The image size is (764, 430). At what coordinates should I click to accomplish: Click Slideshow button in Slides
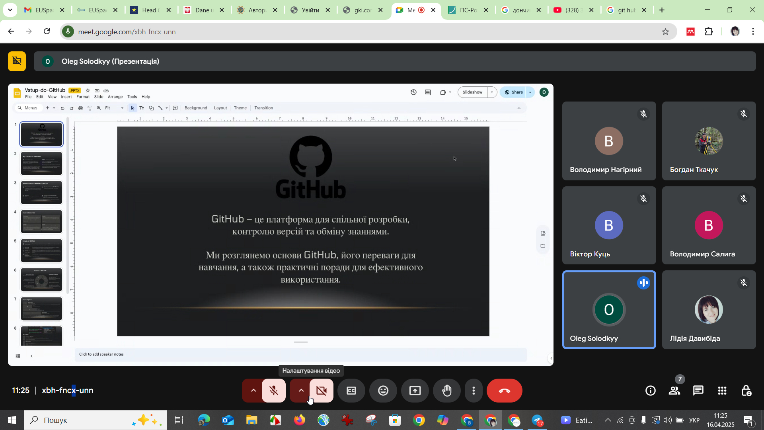click(x=472, y=92)
